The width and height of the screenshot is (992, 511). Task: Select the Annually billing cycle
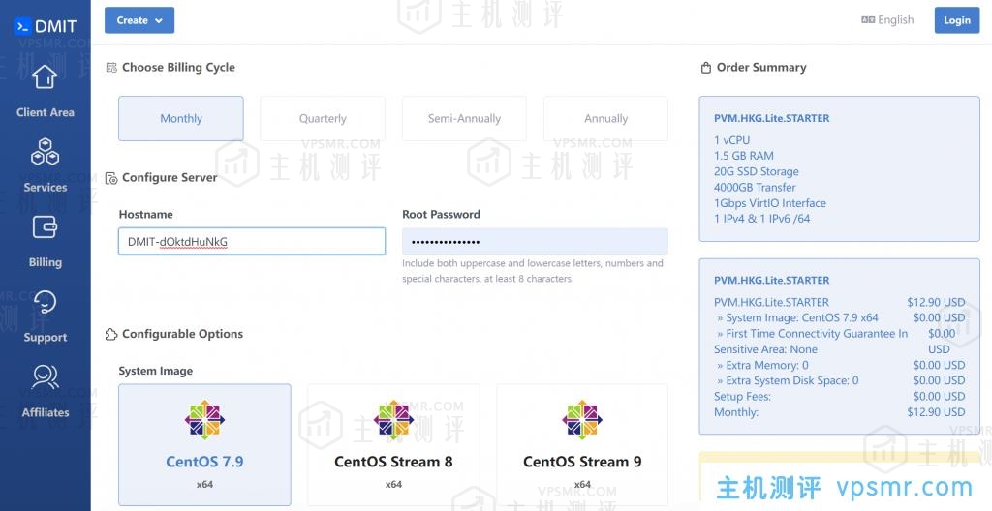(606, 118)
